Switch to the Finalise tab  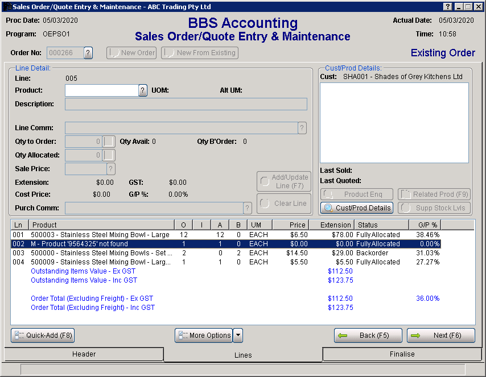pos(402,354)
